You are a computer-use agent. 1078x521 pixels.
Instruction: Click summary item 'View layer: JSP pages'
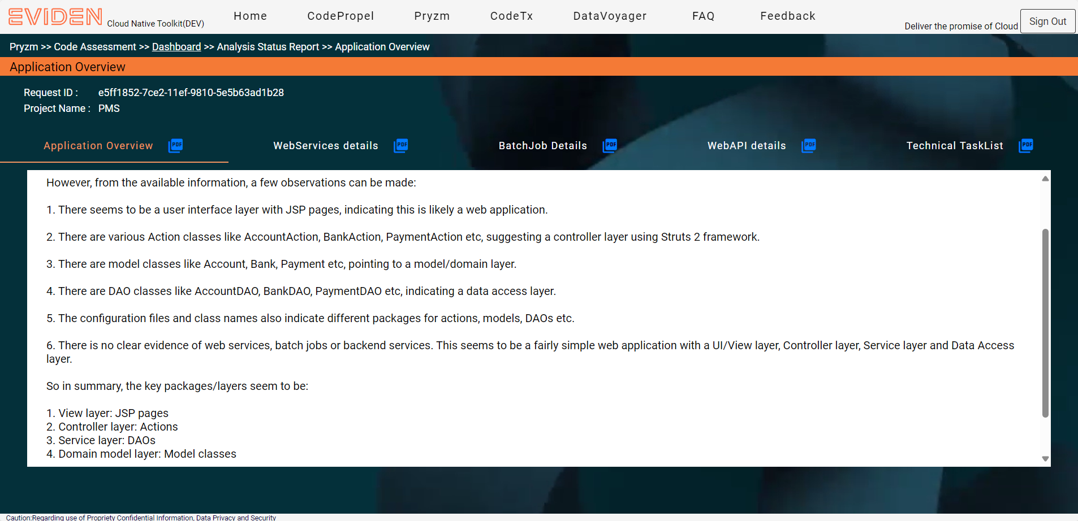tap(107, 413)
